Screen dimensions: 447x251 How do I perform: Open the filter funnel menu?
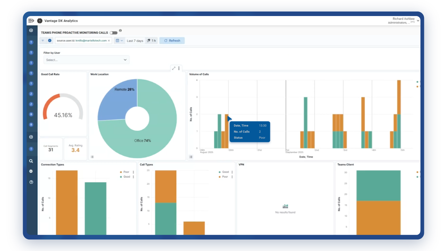pos(43,41)
